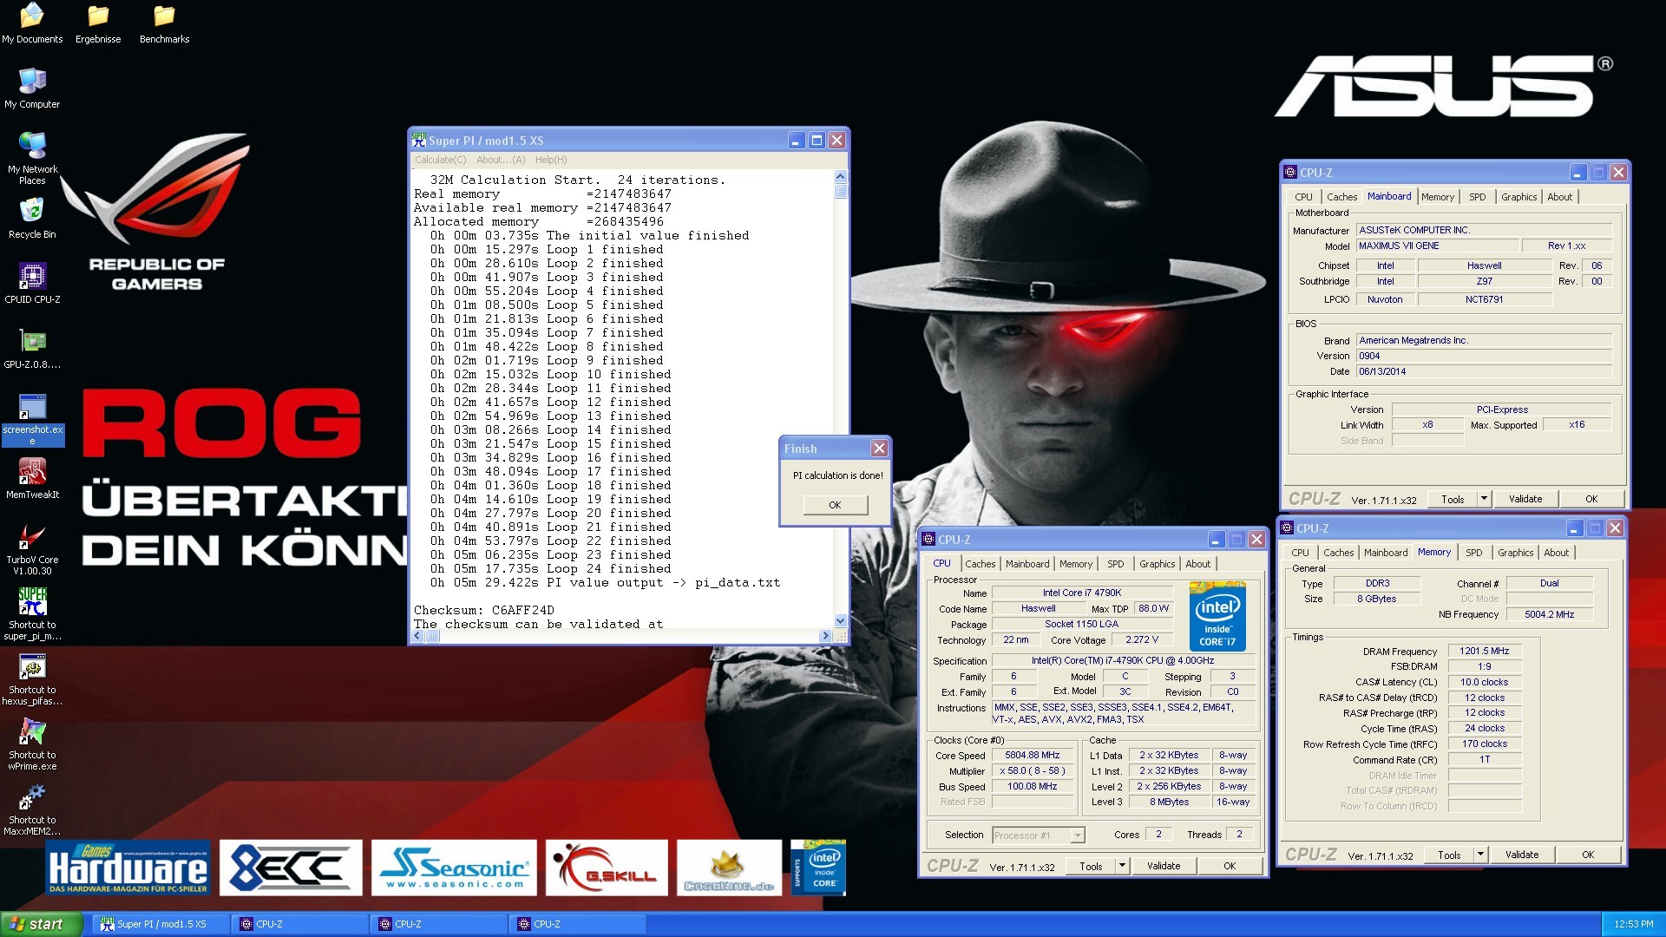Expand Tools dropdown arrow in CPU window
Screen dimensions: 1666x937
[x=1122, y=866]
